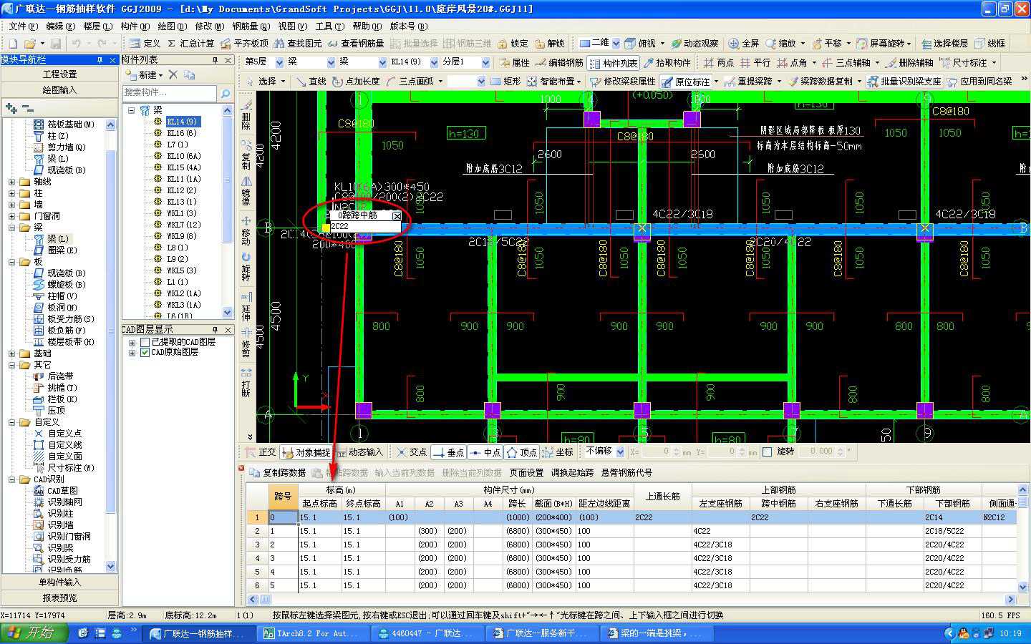Viewport: 1031px width, 644px height.
Task: Toggle 顶点 vertex snap
Action: (x=522, y=452)
